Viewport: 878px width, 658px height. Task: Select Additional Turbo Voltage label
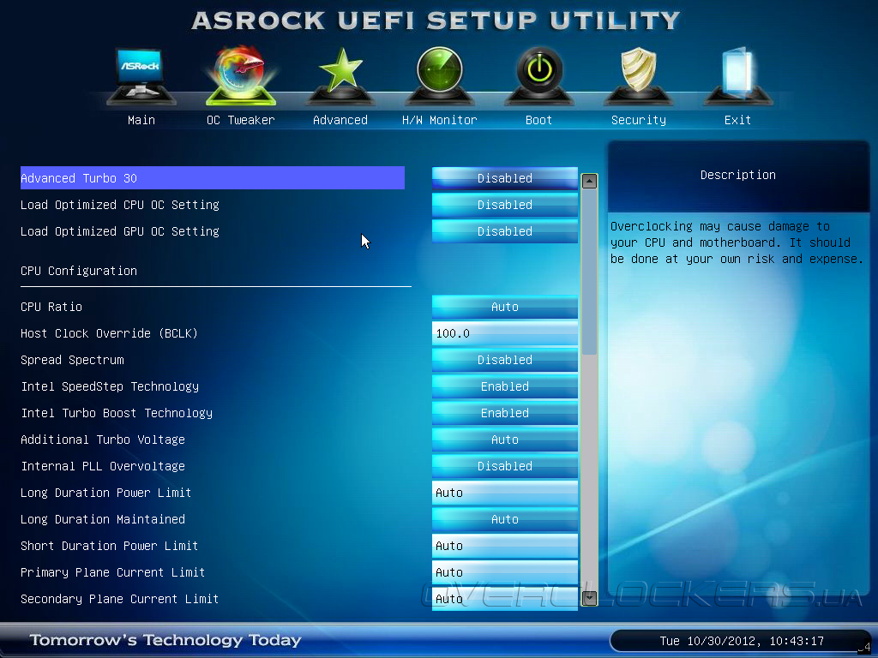point(103,440)
